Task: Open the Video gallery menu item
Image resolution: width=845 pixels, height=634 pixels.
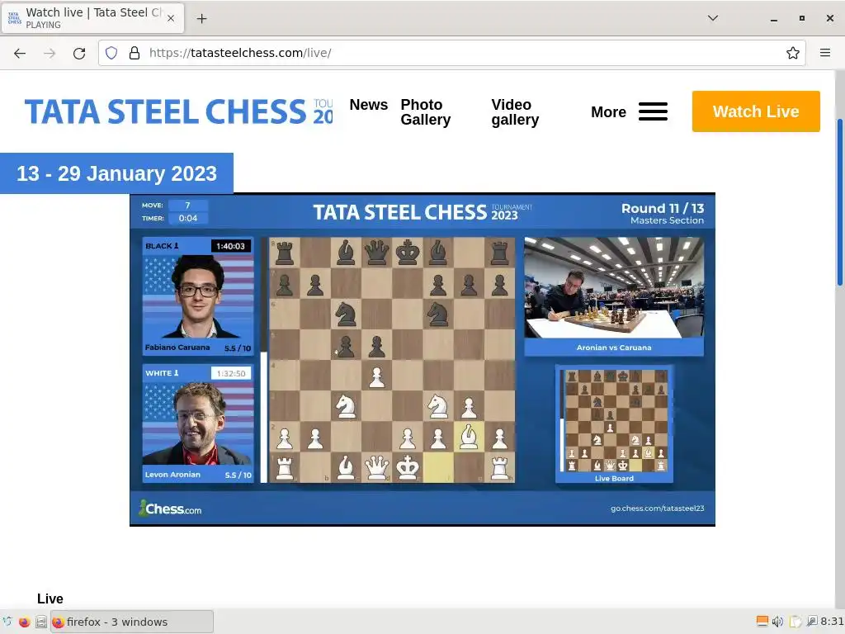Action: (515, 112)
